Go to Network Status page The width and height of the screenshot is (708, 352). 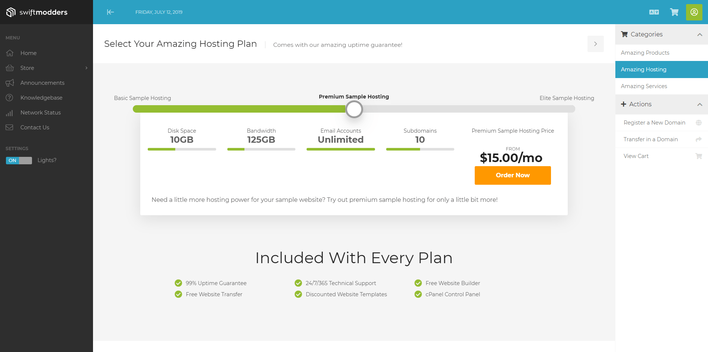click(x=40, y=113)
